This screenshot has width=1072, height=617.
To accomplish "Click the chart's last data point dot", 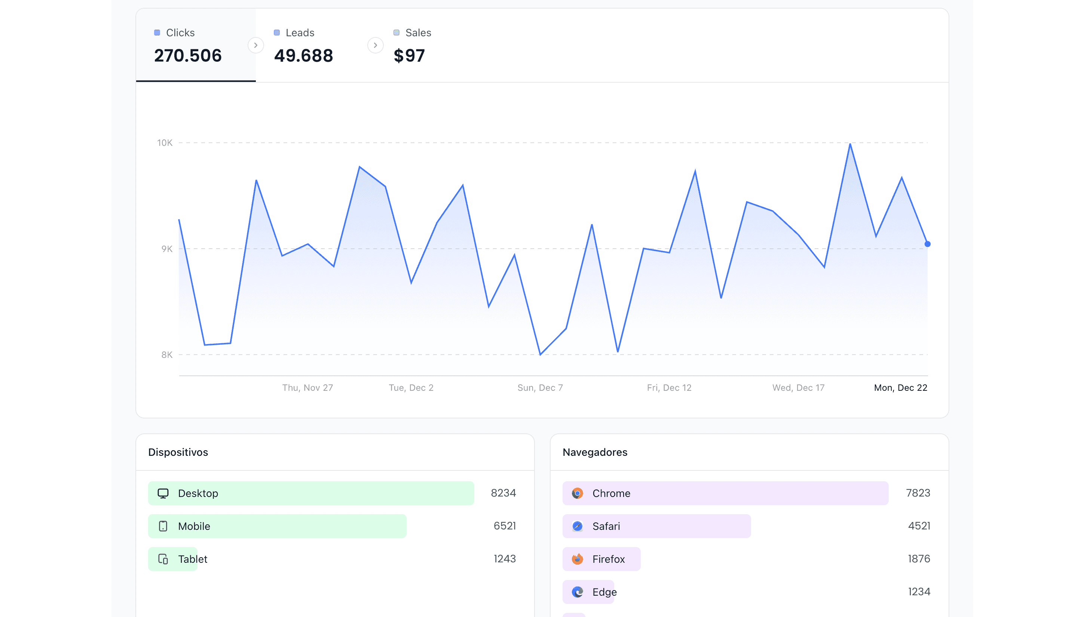I will tap(928, 244).
